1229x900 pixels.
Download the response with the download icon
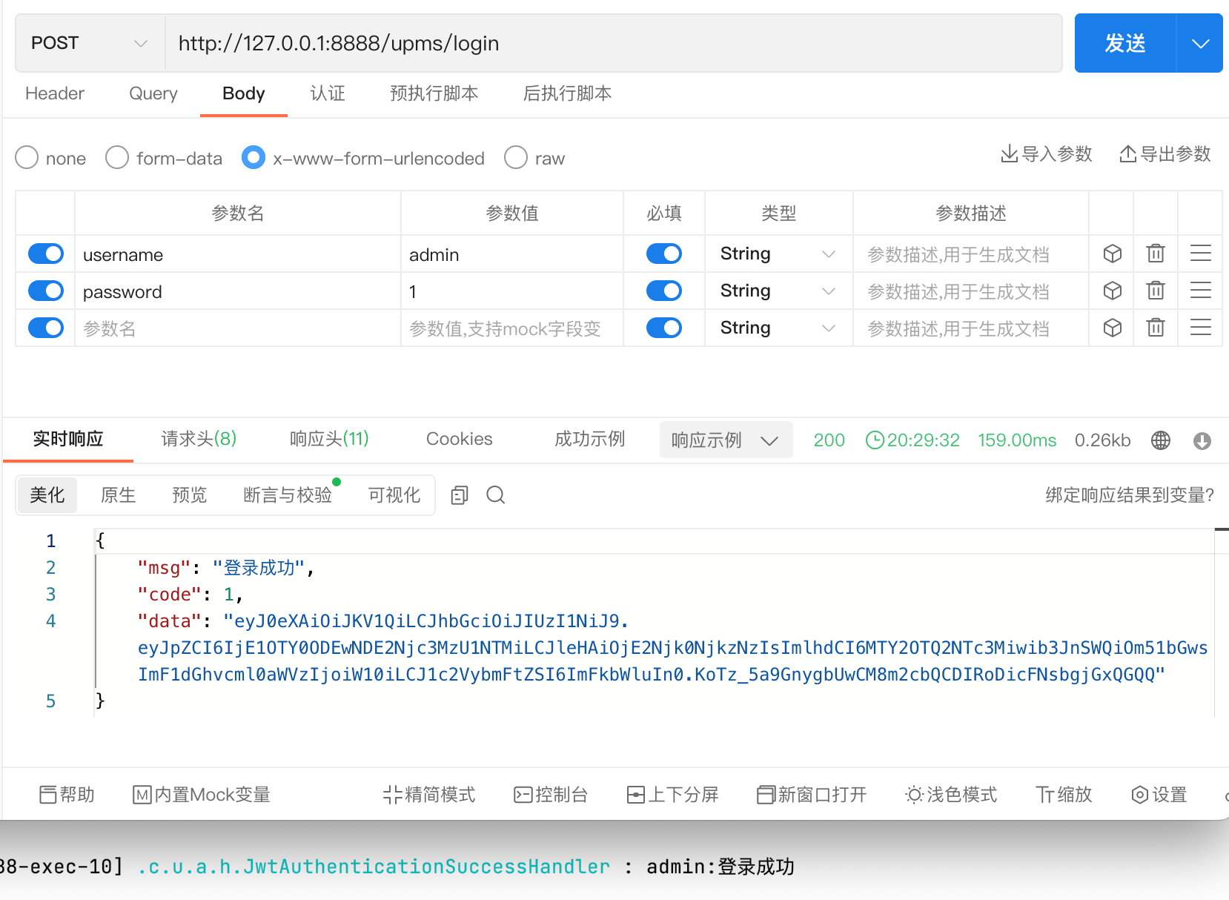[1202, 441]
